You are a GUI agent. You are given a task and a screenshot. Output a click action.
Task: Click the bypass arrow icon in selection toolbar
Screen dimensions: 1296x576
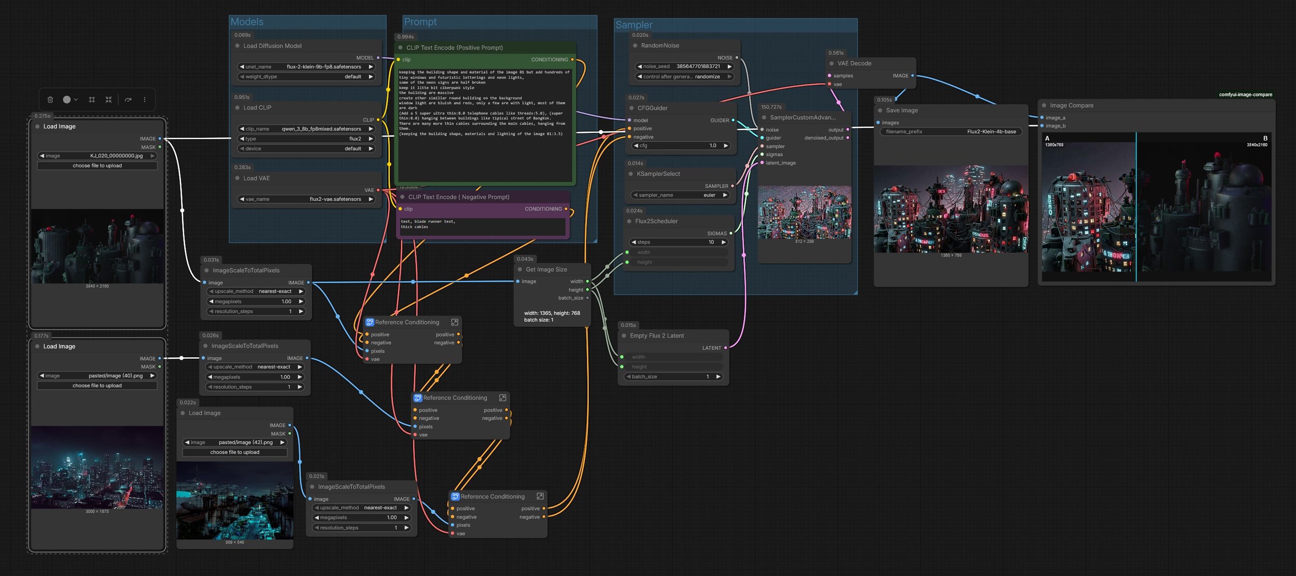point(128,100)
